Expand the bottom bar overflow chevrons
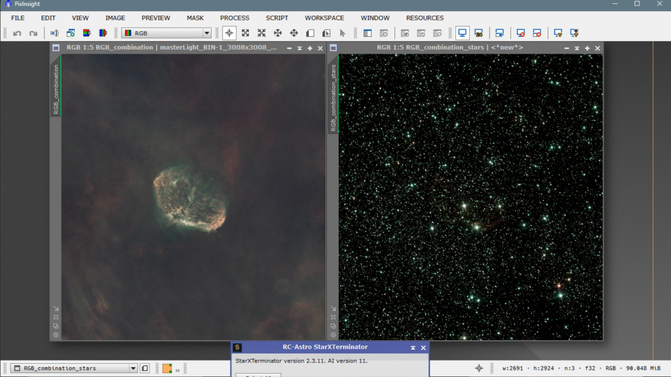 (x=177, y=370)
